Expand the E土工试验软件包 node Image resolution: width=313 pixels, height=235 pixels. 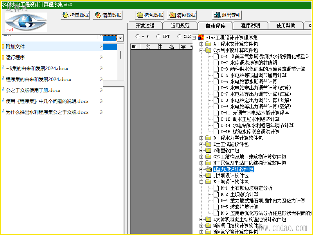[201, 144]
